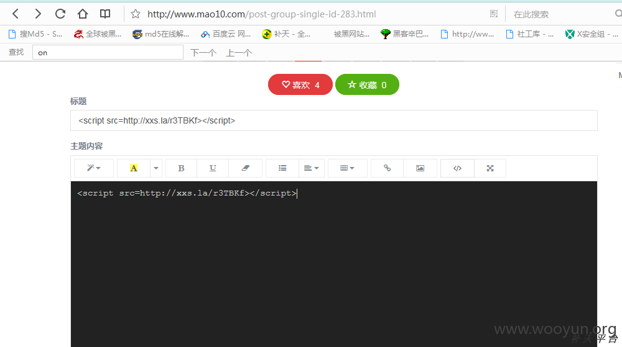
Task: Click the search magnifier icon
Action: coord(618,14)
